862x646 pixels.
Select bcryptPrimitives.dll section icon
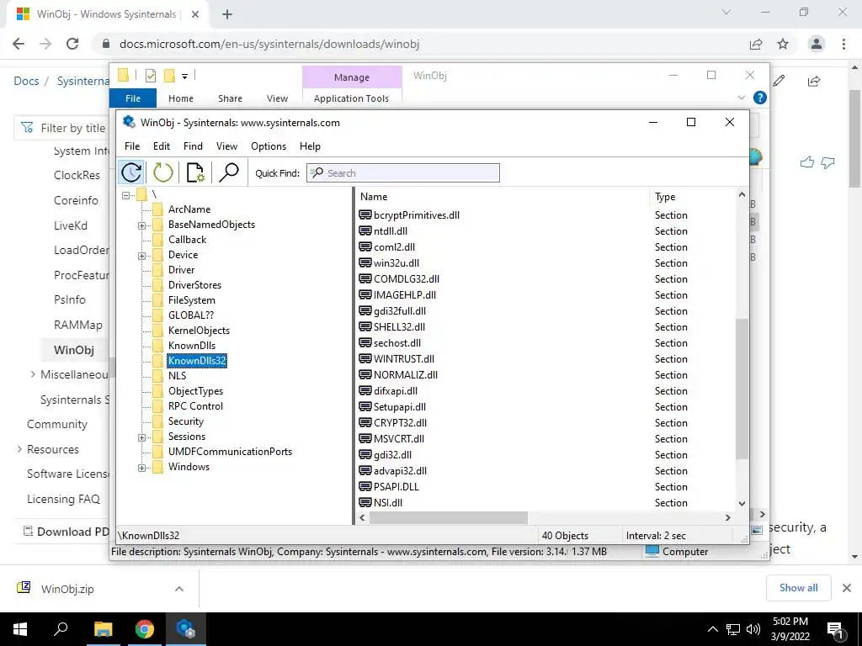click(365, 215)
